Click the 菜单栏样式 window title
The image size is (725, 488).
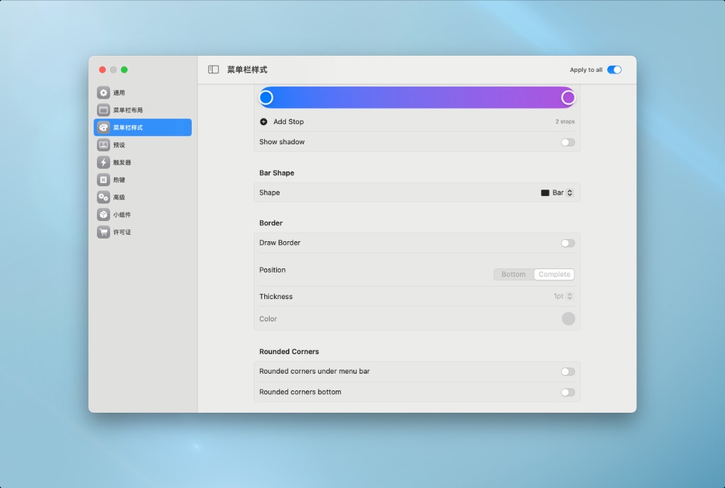click(x=247, y=70)
